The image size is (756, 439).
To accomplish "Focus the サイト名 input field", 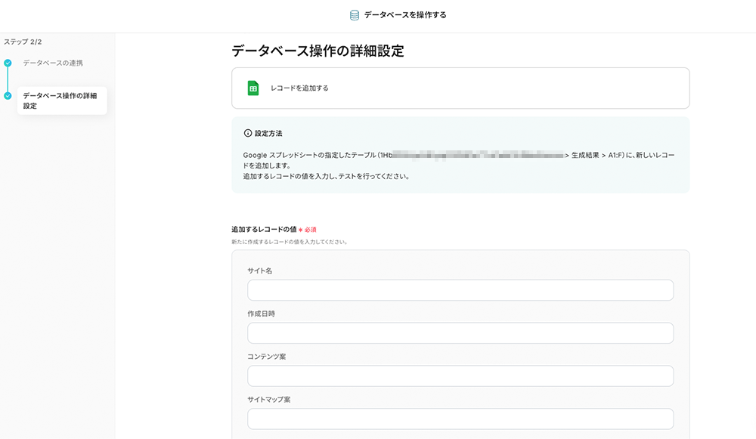I will (x=460, y=290).
